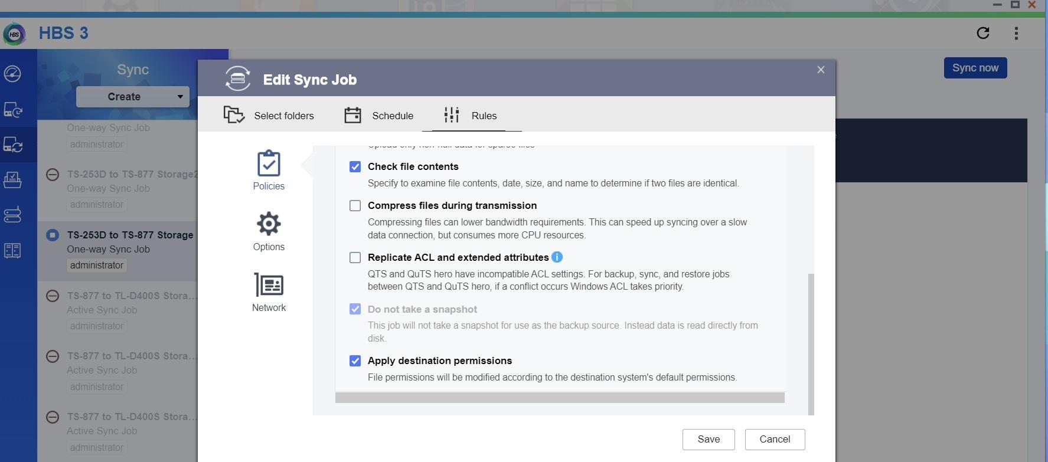Click the vertical scrollbar in Policies list
The image size is (1048, 462).
(811, 342)
